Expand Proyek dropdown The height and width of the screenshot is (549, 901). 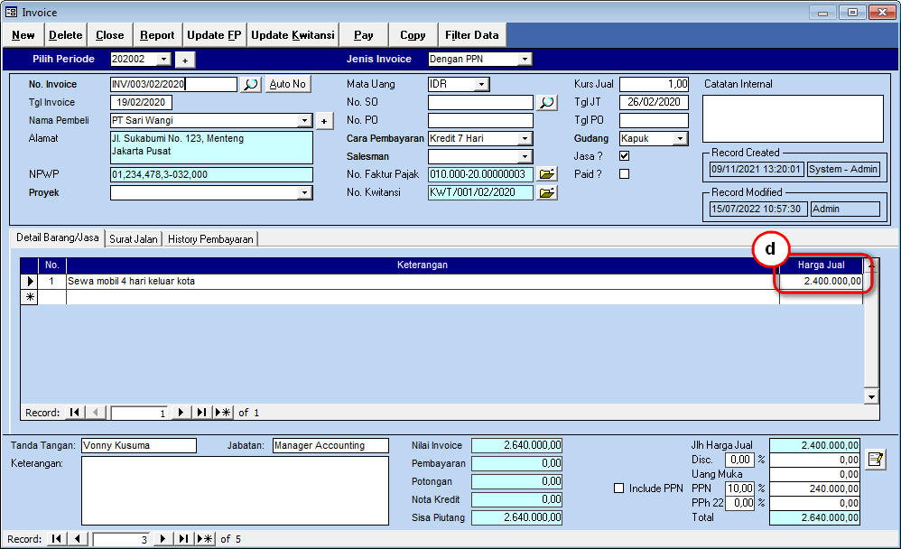pos(304,192)
